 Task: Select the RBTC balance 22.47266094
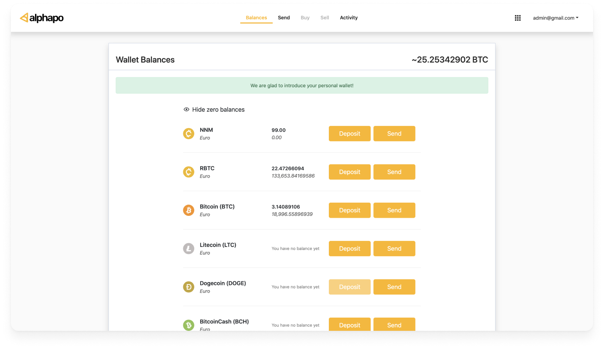click(288, 168)
